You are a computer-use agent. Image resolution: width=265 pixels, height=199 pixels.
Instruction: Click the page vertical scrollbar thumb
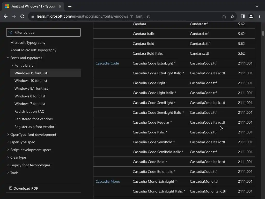pyautogui.click(x=263, y=33)
